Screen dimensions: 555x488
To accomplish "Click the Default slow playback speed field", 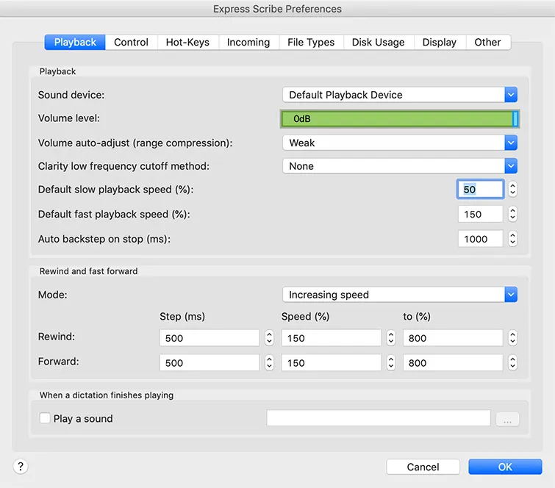I will 480,190.
